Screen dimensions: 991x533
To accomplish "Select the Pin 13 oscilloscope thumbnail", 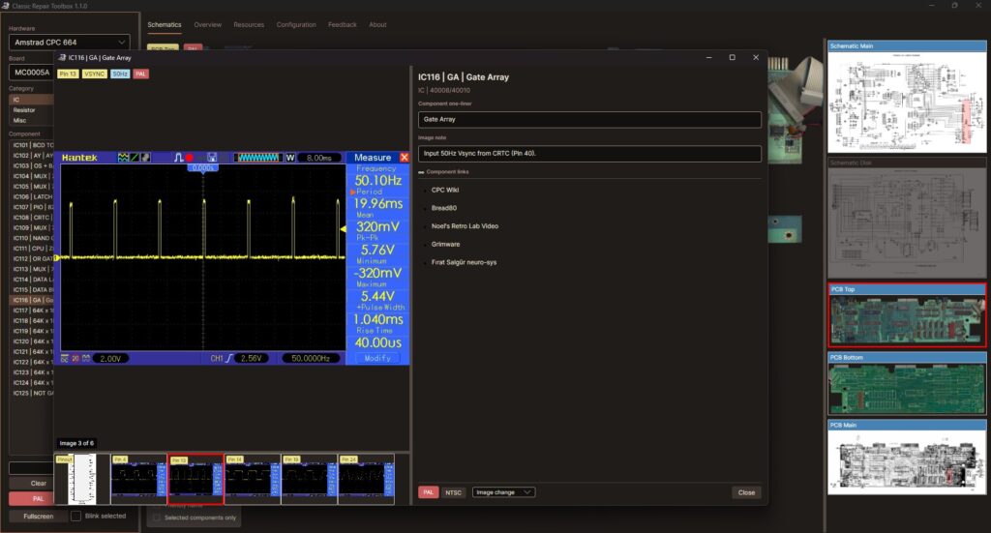I will [x=195, y=480].
